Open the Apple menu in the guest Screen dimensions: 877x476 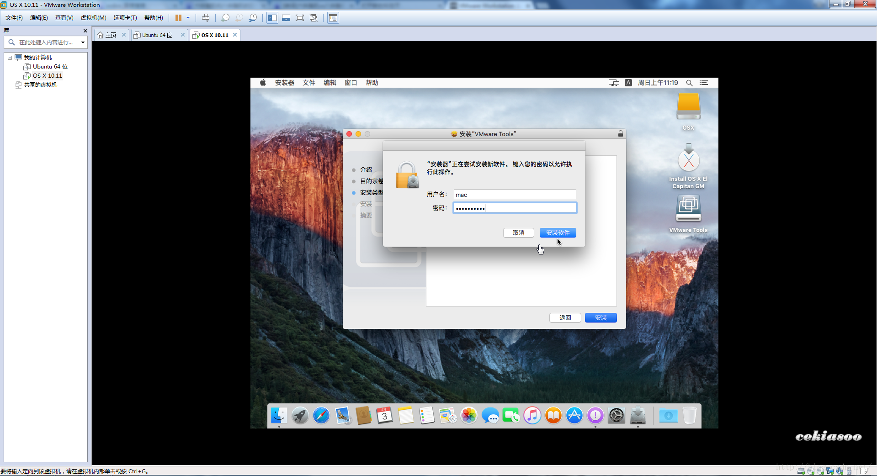coord(263,83)
